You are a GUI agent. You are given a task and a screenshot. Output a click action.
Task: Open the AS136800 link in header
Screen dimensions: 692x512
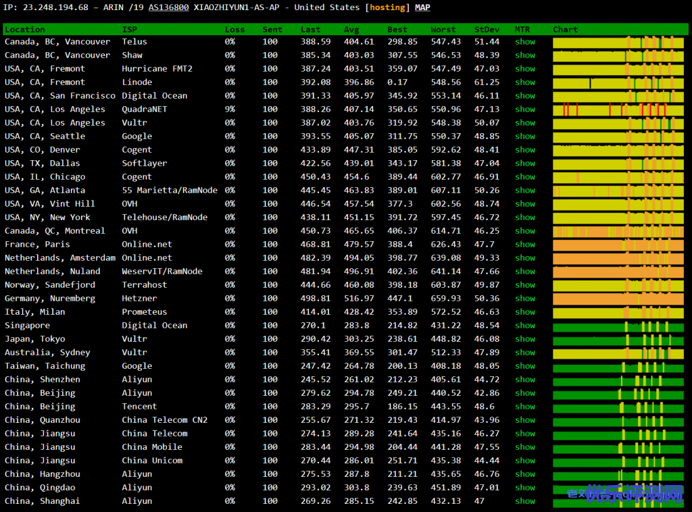(168, 7)
